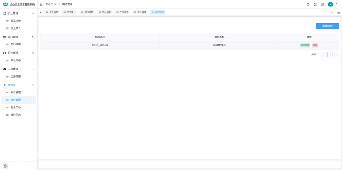
Task: Switch to the 账户管理 tab
Action: click(140, 12)
